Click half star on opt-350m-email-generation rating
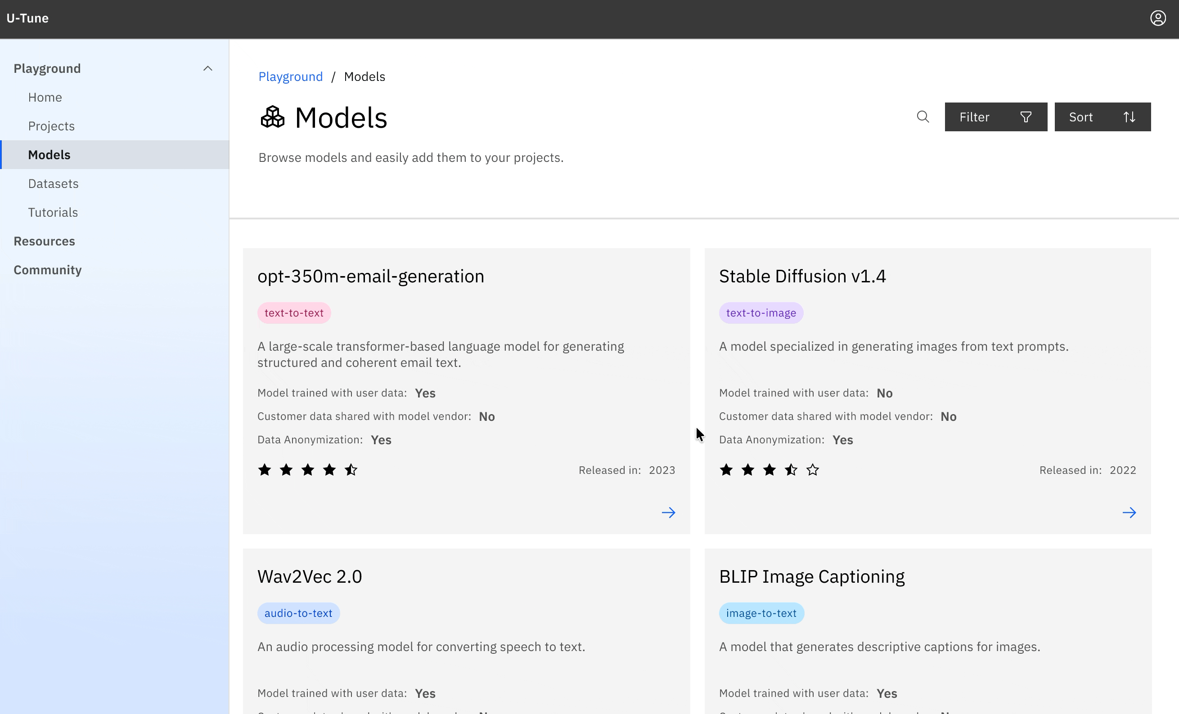 coord(351,469)
